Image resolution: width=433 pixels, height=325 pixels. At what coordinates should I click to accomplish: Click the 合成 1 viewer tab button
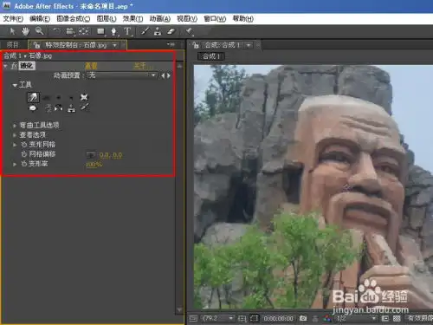[211, 56]
